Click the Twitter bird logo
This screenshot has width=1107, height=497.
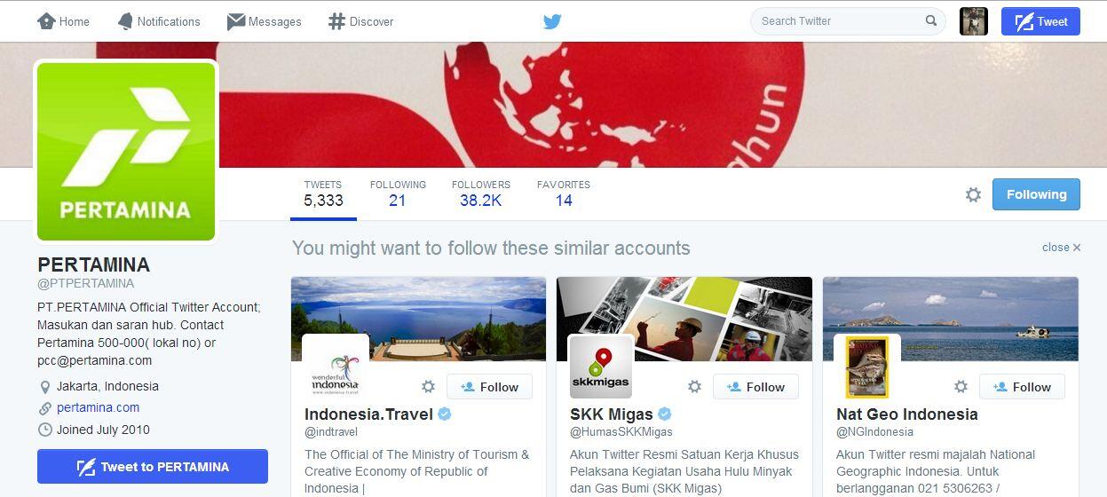click(x=552, y=21)
